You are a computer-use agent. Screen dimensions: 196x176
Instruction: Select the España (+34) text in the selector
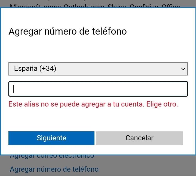(x=35, y=69)
